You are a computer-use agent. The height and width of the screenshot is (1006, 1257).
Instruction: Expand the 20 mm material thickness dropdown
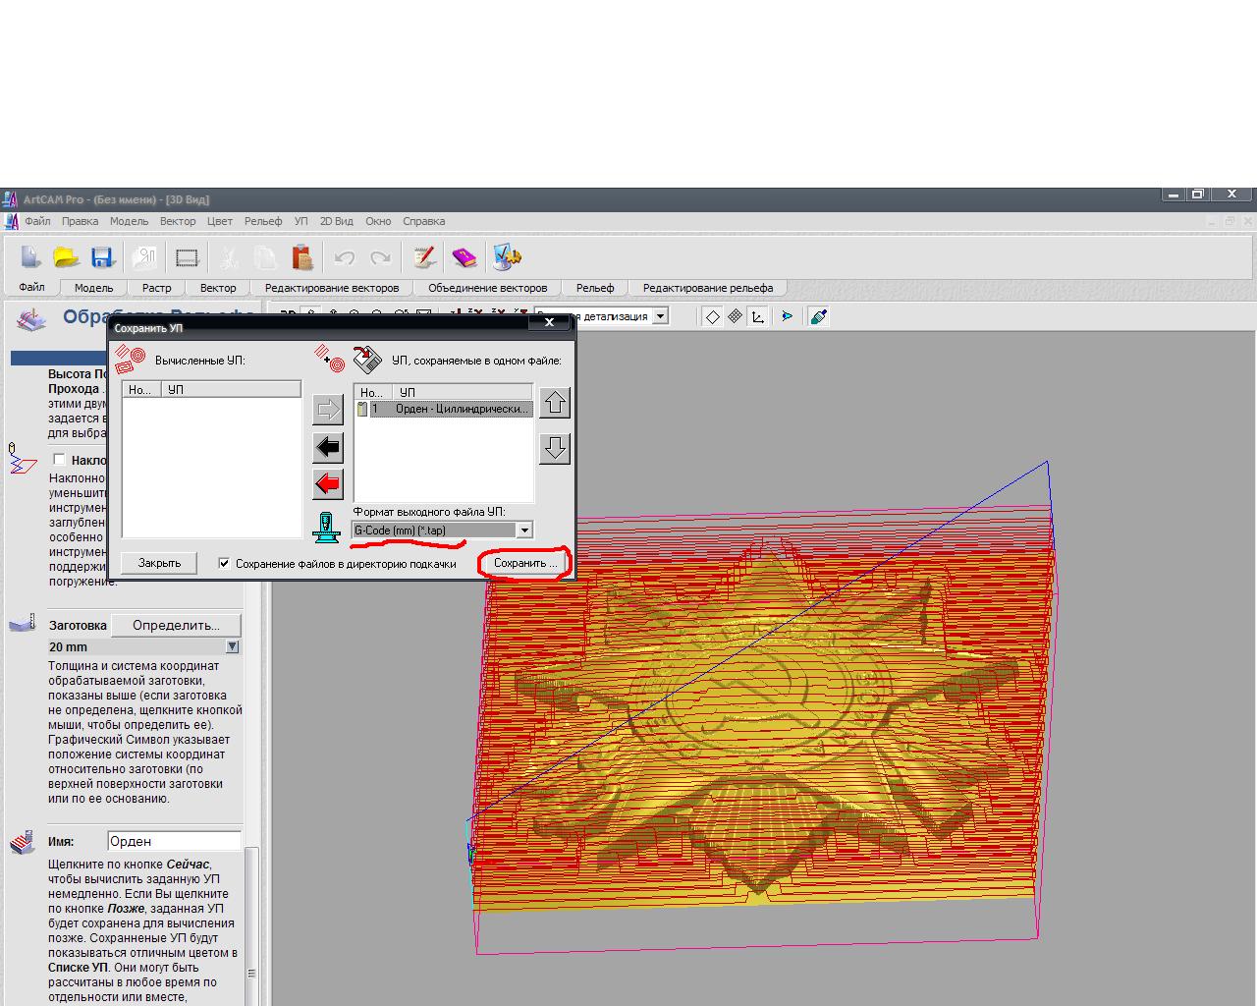point(232,646)
